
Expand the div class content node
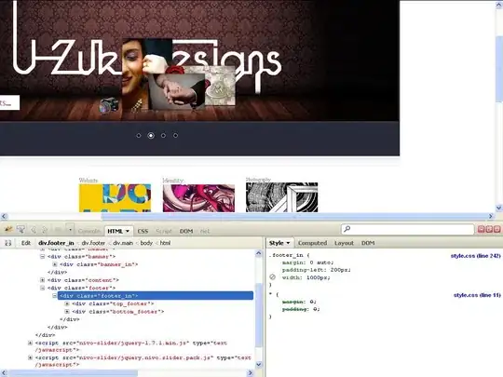42,280
